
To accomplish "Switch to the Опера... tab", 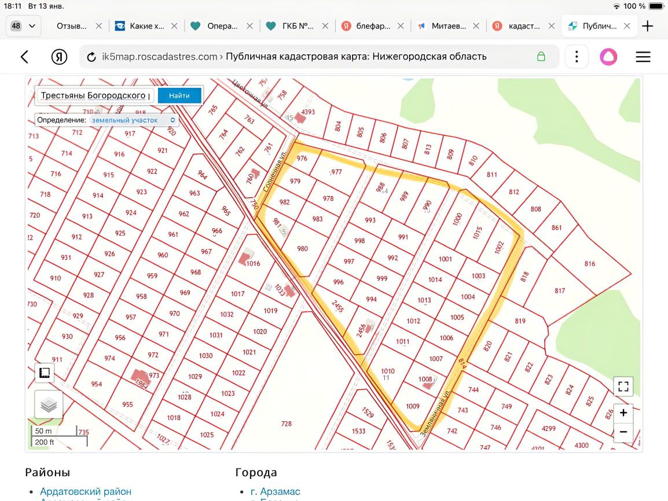I will click(222, 26).
